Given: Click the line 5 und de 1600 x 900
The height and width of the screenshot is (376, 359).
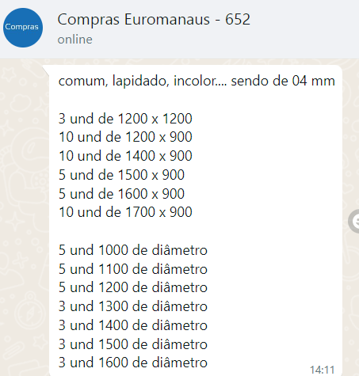Looking at the screenshot, I should click(x=121, y=194).
